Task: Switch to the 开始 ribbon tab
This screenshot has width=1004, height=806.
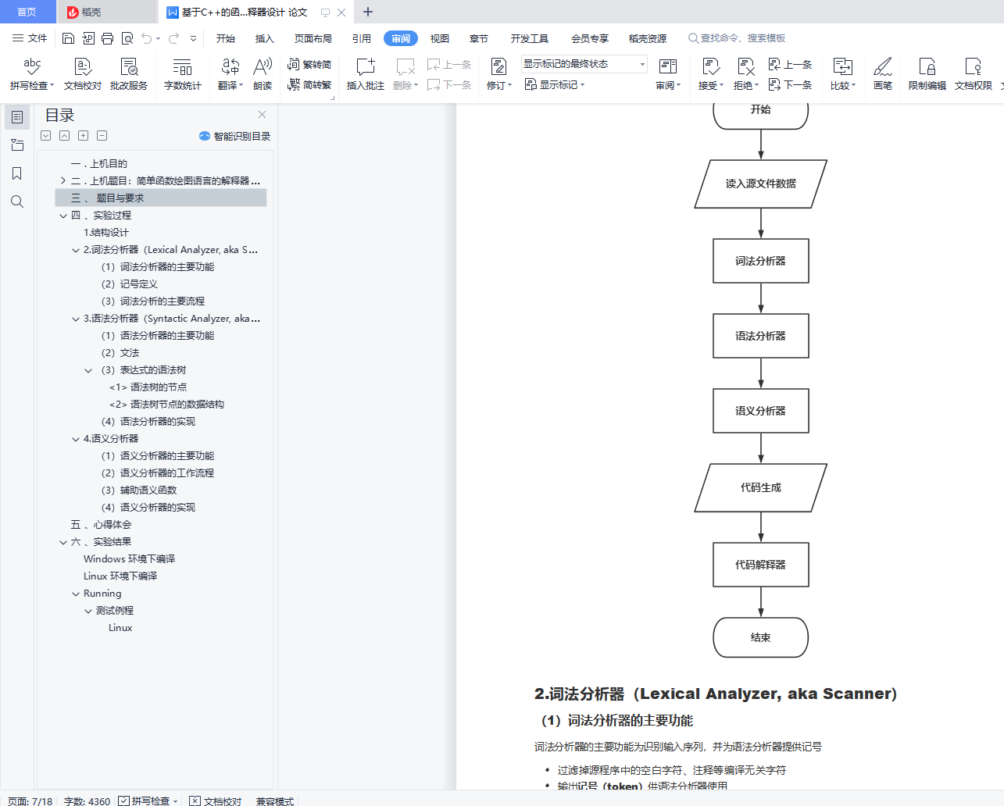Action: pos(226,38)
